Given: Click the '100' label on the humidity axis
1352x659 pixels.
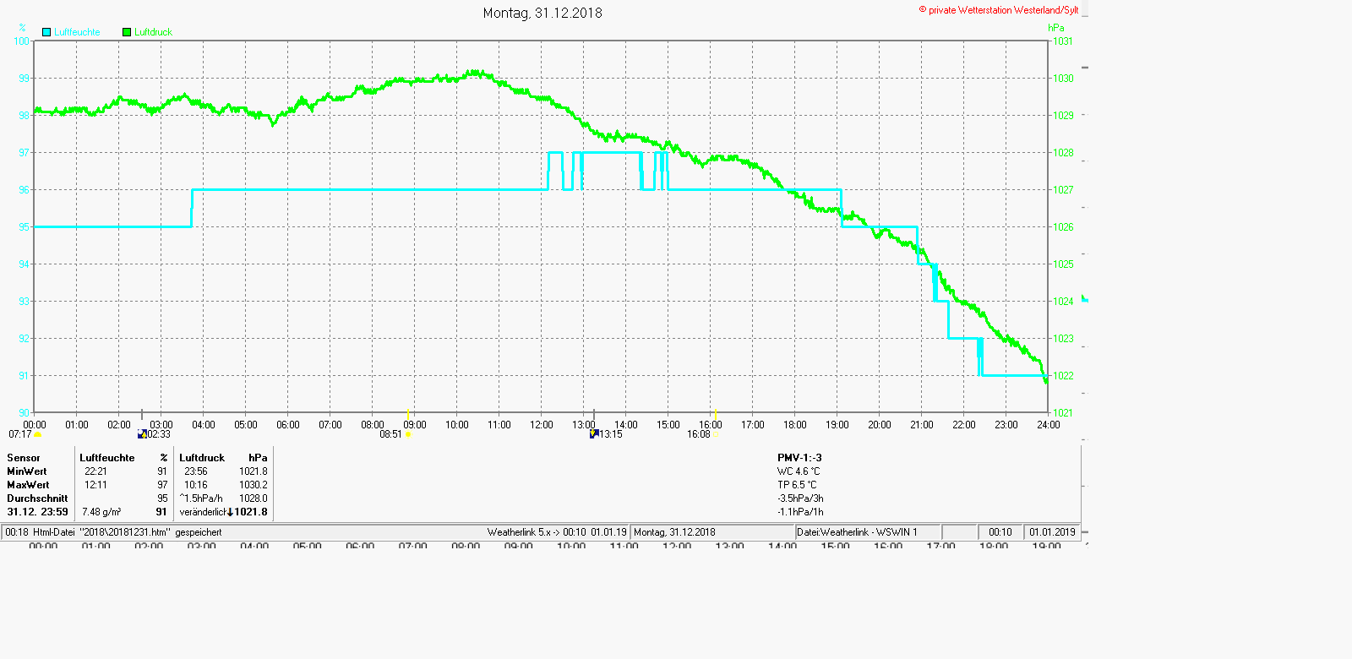Looking at the screenshot, I should [22, 41].
